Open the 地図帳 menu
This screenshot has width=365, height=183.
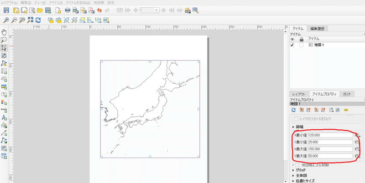click(99, 3)
